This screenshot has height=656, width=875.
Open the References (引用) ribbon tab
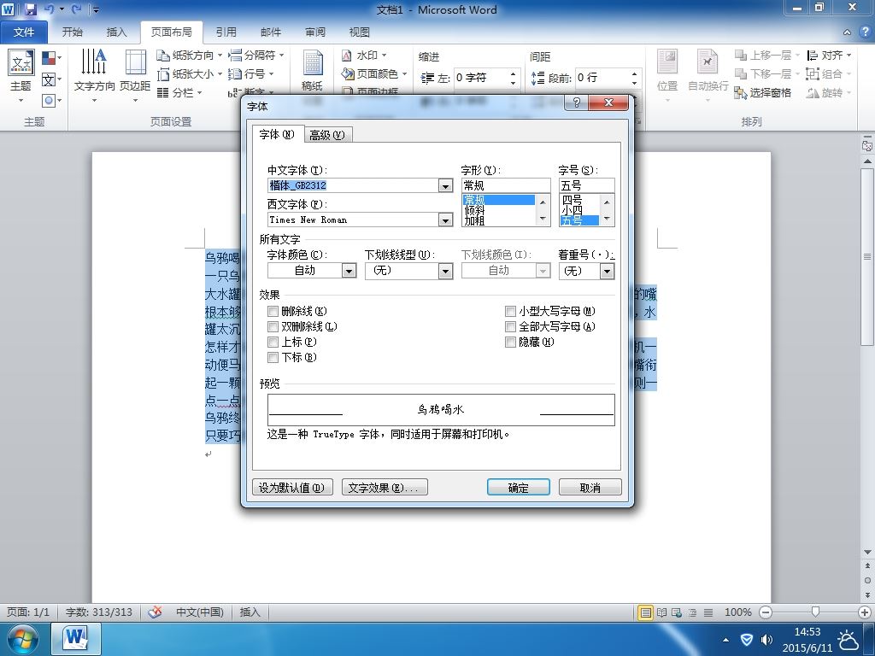pyautogui.click(x=226, y=32)
